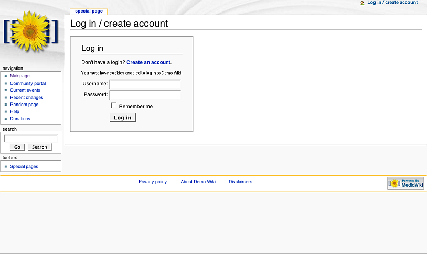Go to Recent changes
Screen dimensions: 427x254
26,97
